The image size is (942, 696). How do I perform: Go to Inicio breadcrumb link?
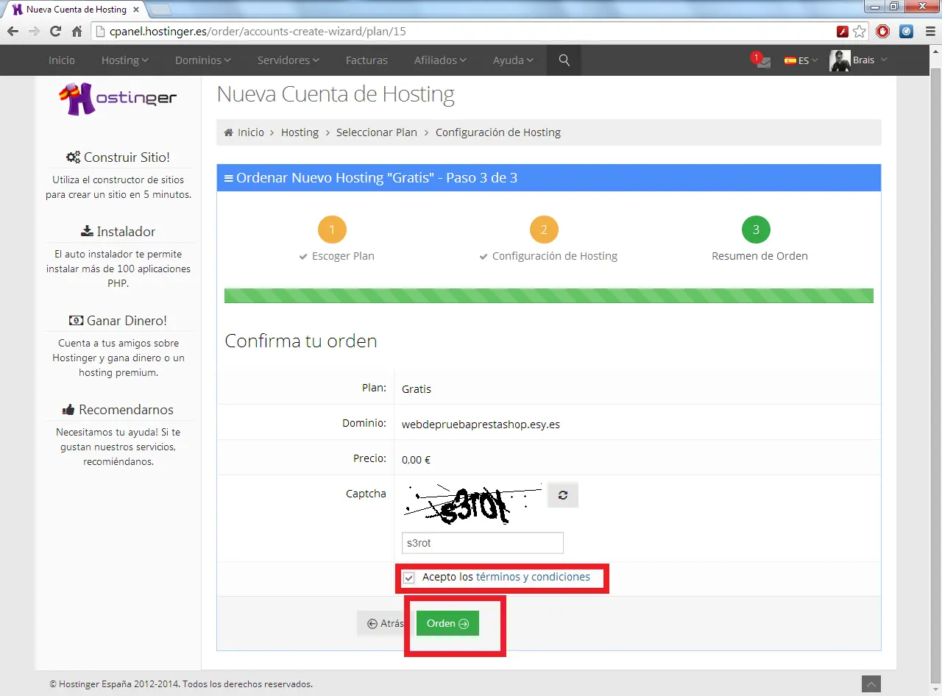pyautogui.click(x=250, y=132)
